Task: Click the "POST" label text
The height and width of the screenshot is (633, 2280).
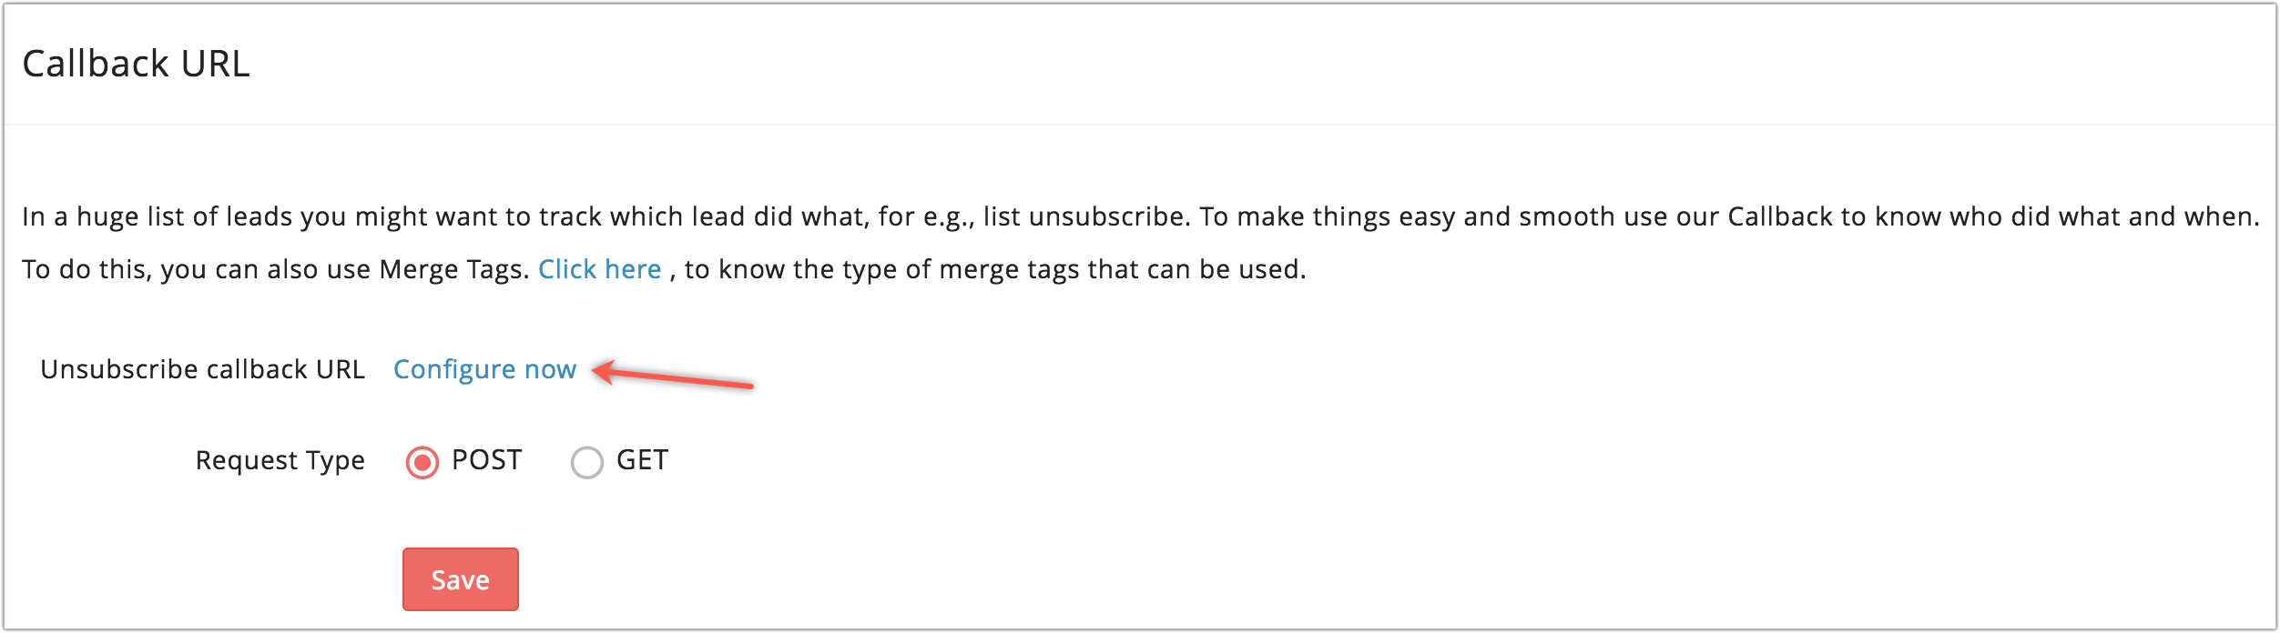Action: [486, 460]
